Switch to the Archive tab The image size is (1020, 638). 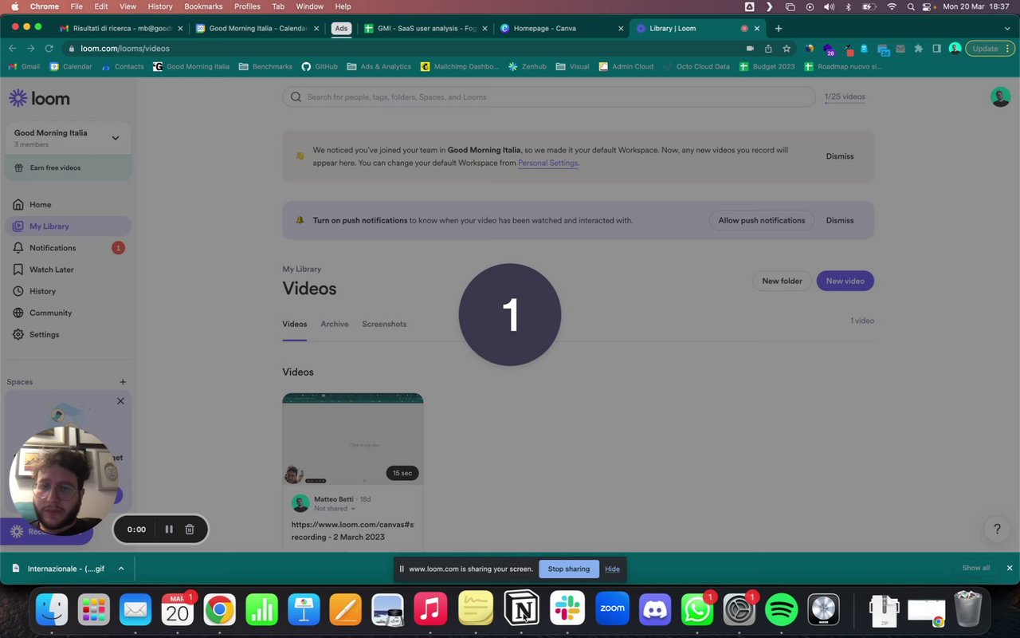[335, 324]
